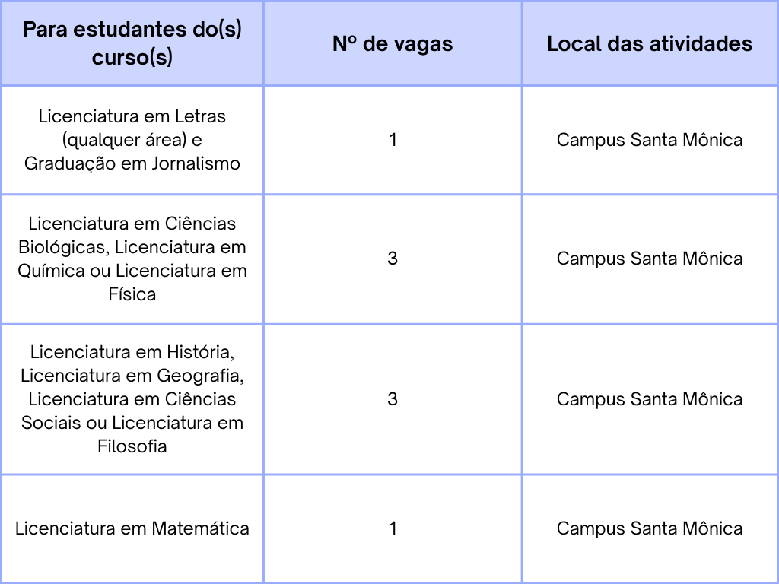Select the word "Física" in the table

[132, 294]
